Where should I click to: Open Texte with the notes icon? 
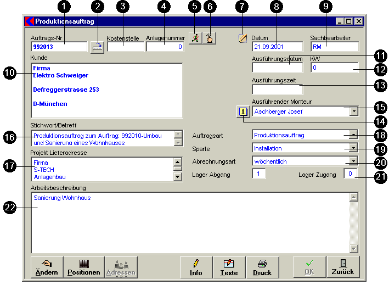(x=229, y=267)
